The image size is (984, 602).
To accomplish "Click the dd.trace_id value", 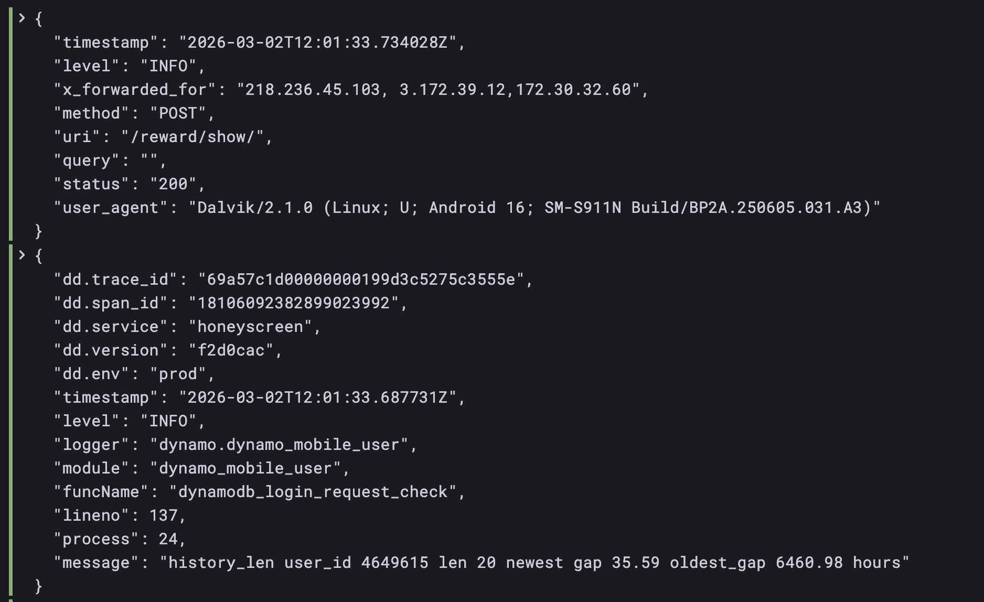I will [361, 279].
